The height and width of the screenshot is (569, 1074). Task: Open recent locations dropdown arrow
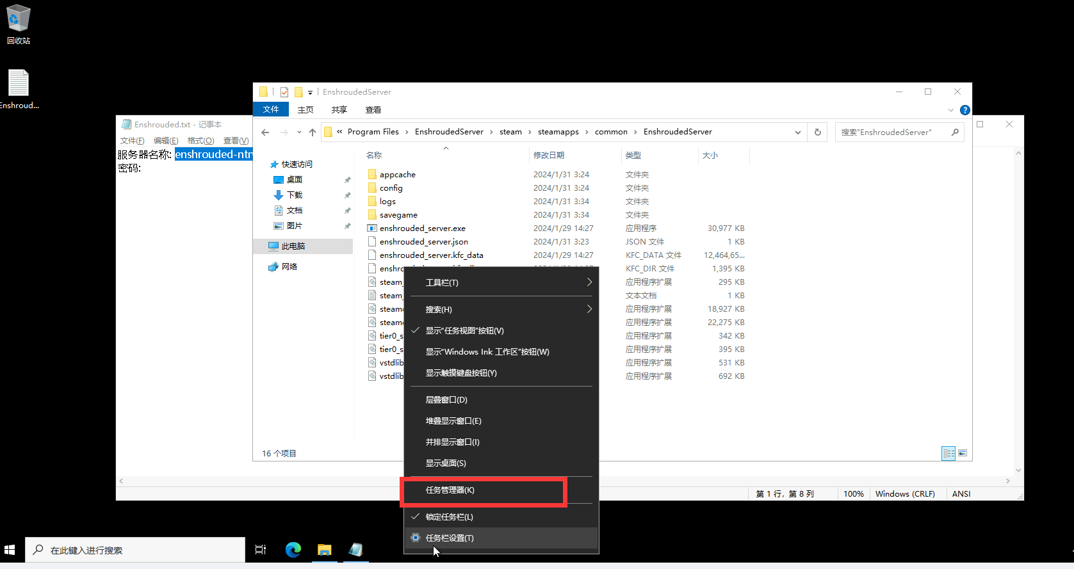pyautogui.click(x=299, y=132)
